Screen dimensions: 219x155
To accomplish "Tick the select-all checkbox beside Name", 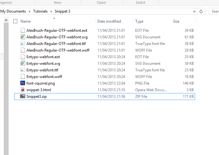I will pos(15,21).
